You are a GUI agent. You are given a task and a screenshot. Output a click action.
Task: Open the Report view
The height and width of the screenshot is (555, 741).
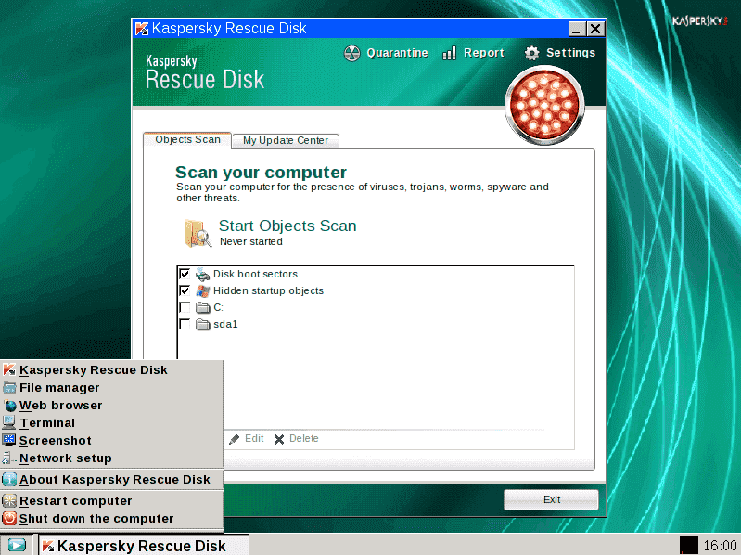[x=473, y=53]
